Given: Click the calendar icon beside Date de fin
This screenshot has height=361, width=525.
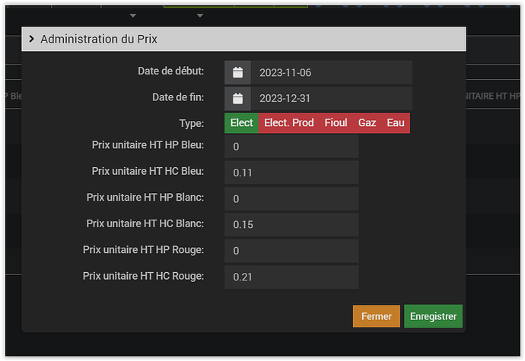Looking at the screenshot, I should point(237,99).
